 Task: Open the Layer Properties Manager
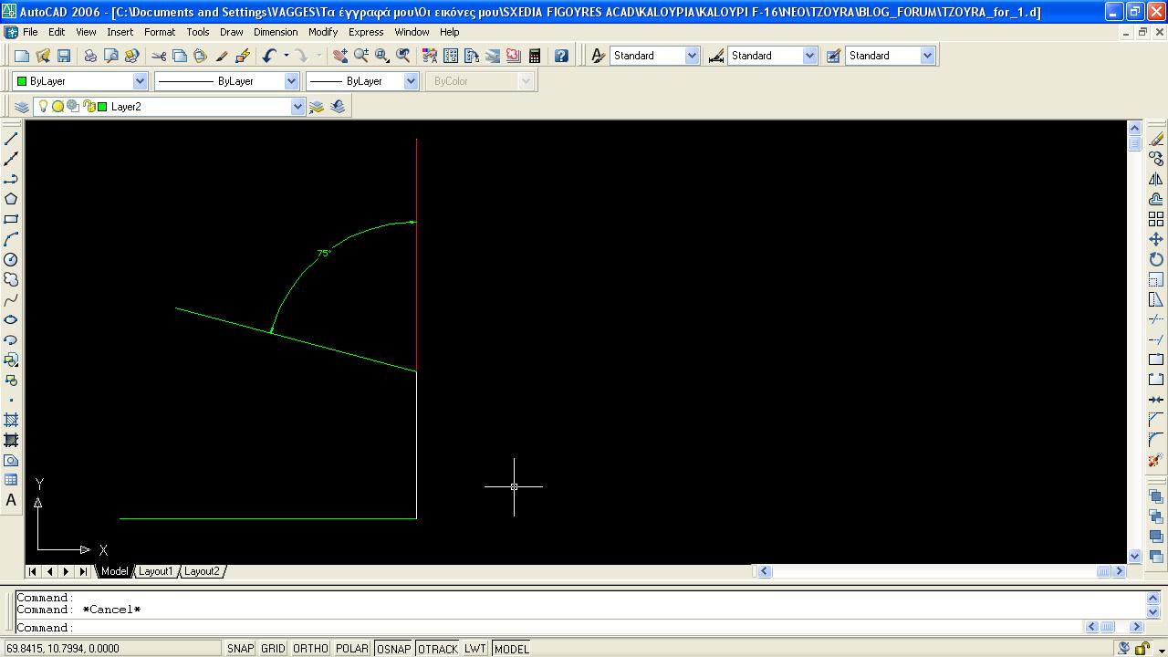(22, 107)
